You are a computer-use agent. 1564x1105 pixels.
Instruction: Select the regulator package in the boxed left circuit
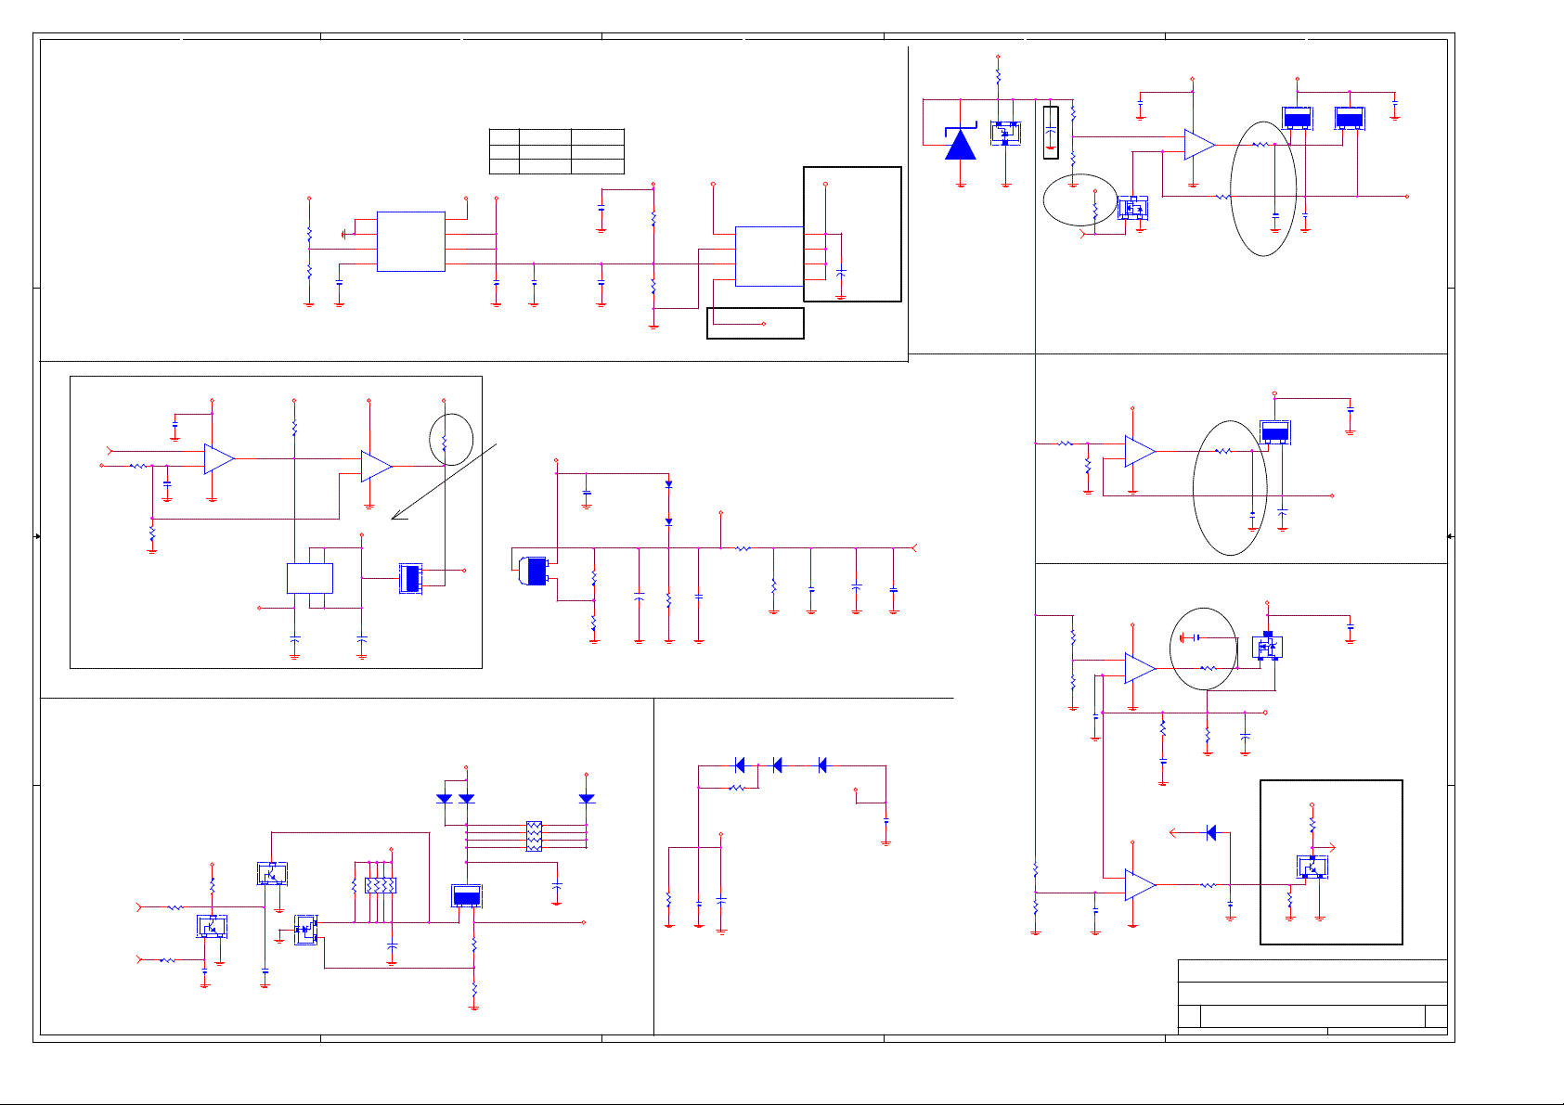(410, 578)
